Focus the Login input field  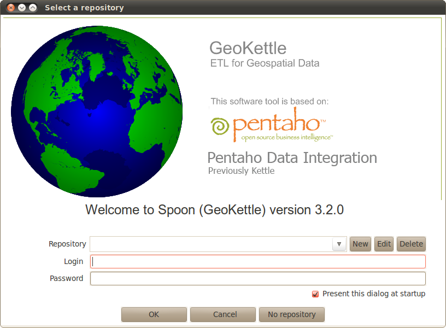(x=257, y=261)
